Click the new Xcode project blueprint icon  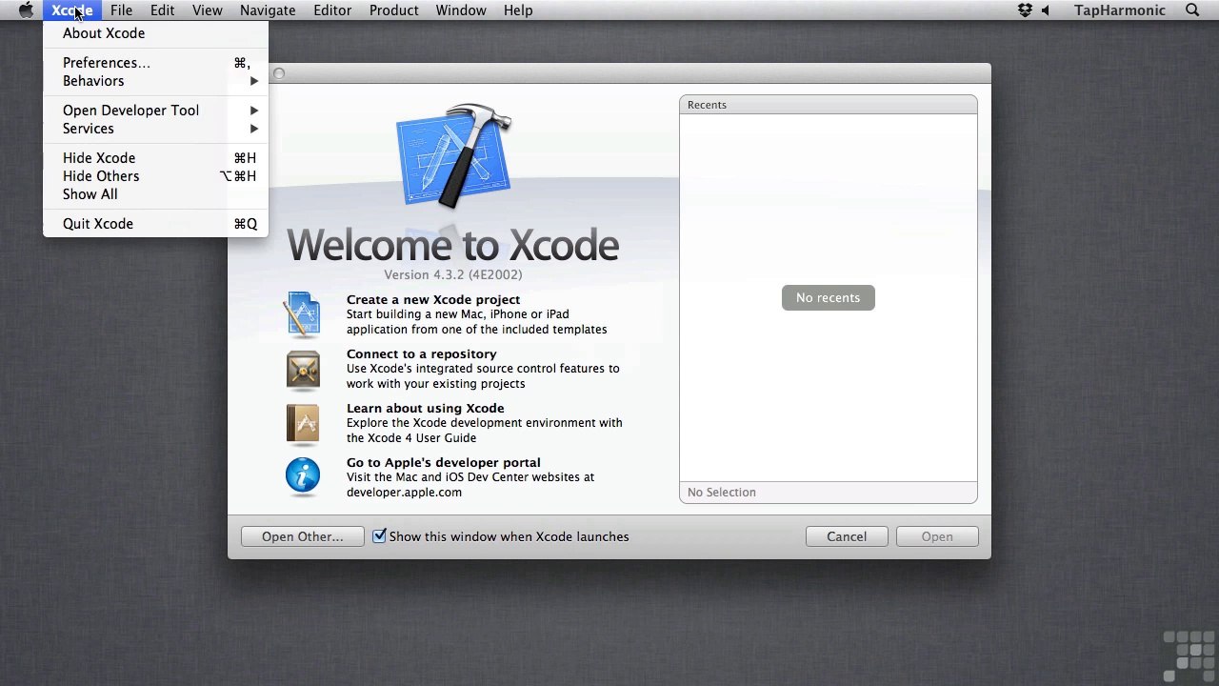tap(303, 314)
